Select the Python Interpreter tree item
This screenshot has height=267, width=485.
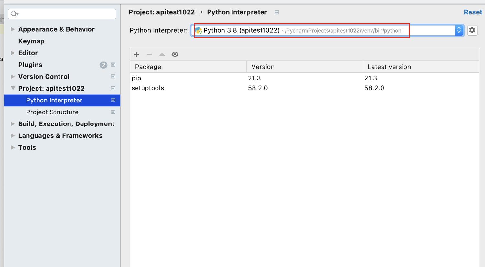62,100
